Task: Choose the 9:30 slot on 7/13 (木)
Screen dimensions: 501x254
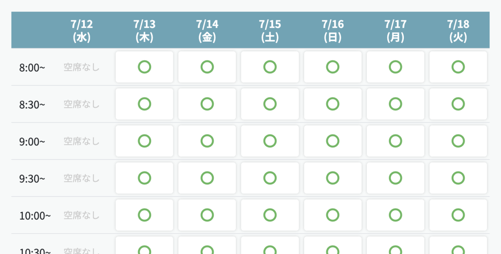Action: pos(145,178)
